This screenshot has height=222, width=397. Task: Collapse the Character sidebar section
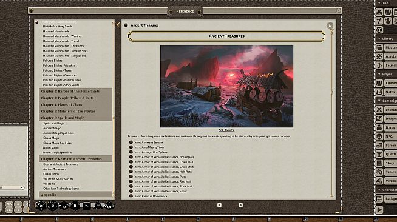click(379, 190)
